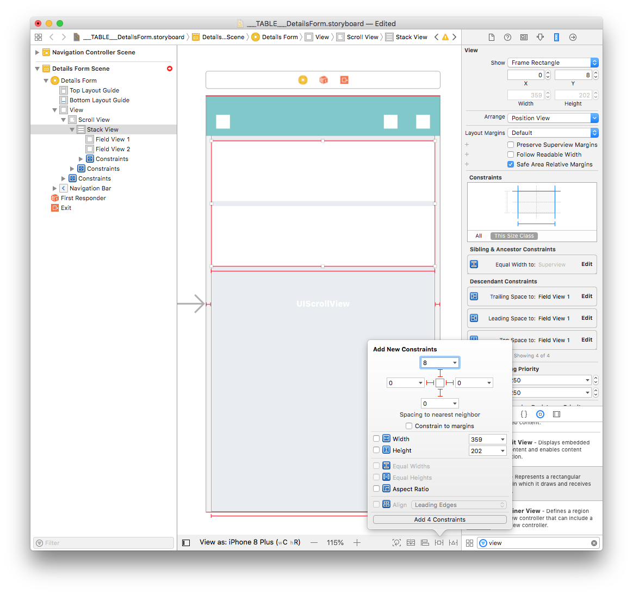Enable Follow Readable Width
This screenshot has width=633, height=594.
pos(511,154)
